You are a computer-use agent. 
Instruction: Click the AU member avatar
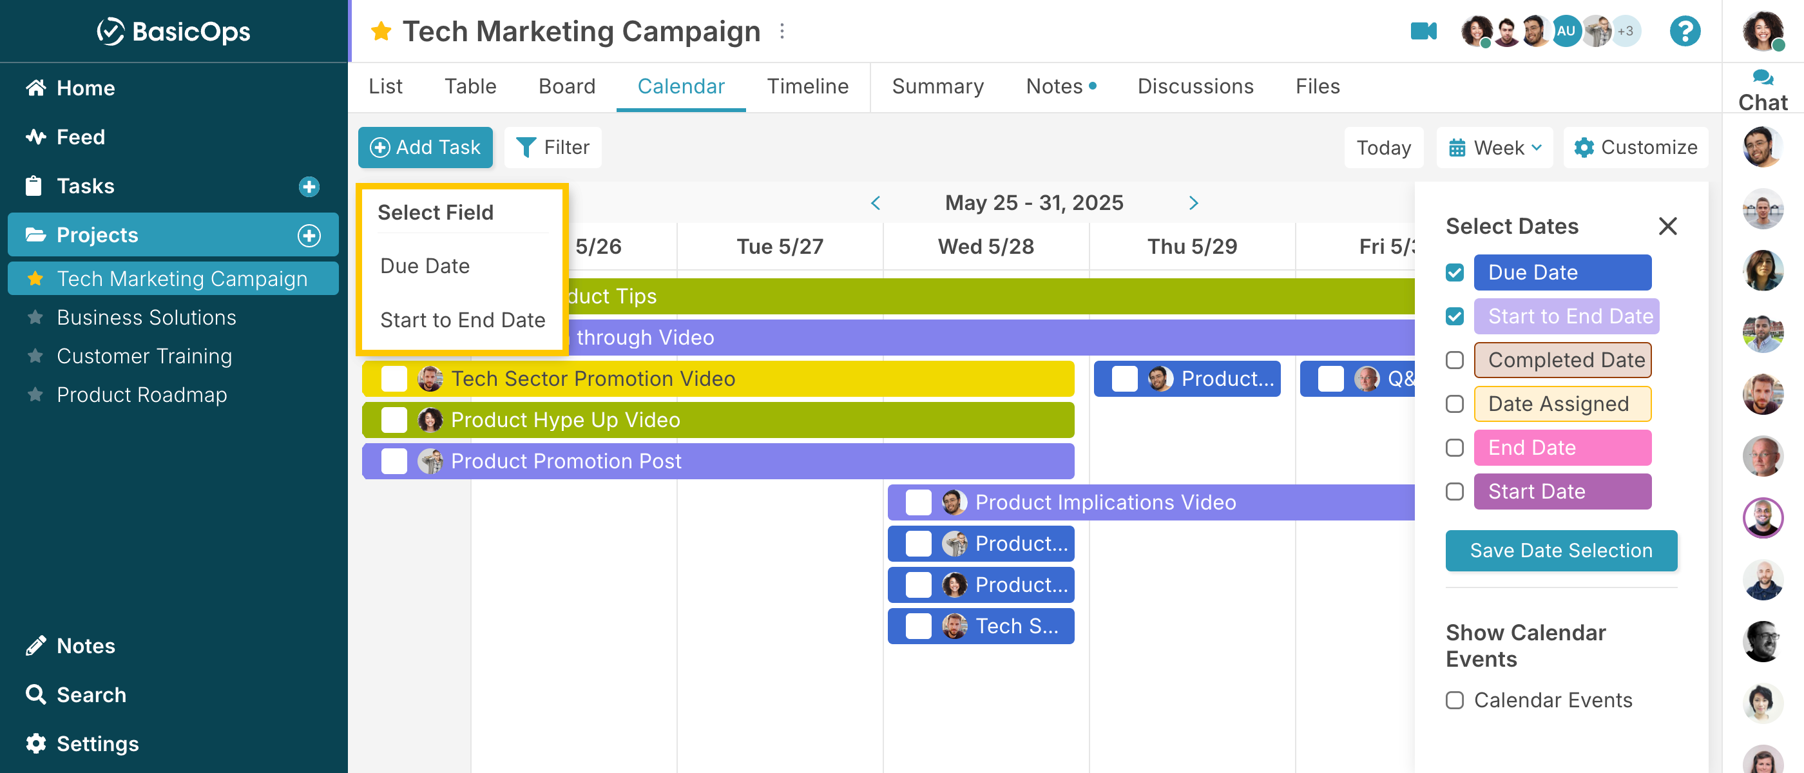tap(1566, 31)
